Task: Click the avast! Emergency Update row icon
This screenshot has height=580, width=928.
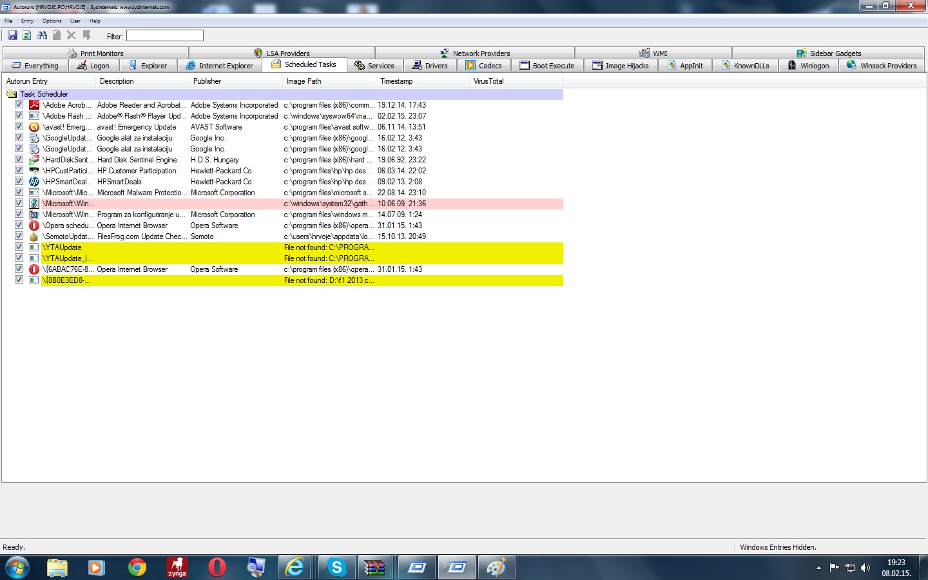Action: (34, 127)
